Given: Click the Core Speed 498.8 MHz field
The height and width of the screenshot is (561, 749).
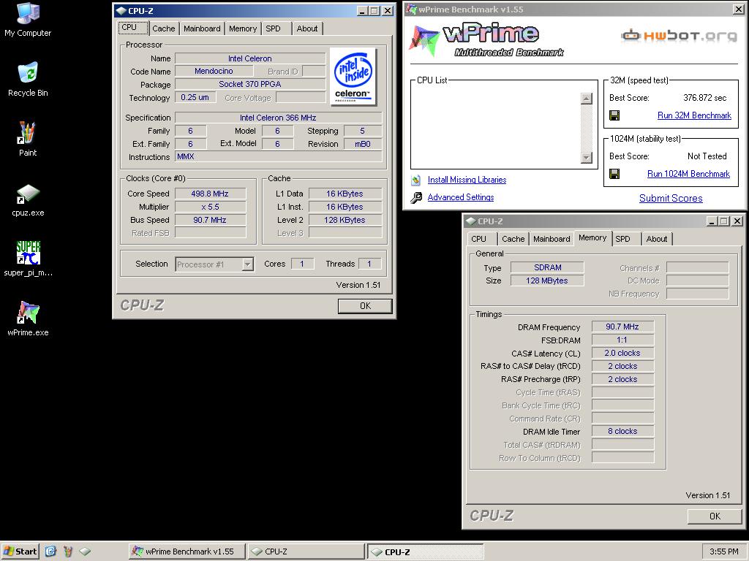Looking at the screenshot, I should pos(210,194).
